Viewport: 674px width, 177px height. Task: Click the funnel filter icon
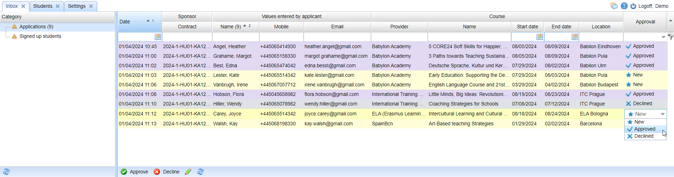point(670,37)
